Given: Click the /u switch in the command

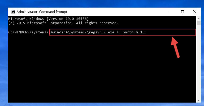Looking at the screenshot, I should [118, 32].
